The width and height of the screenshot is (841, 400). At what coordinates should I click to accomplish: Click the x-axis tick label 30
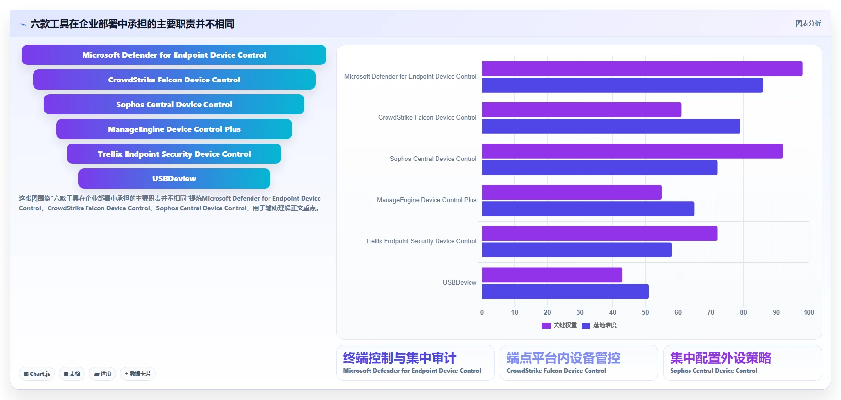point(580,313)
